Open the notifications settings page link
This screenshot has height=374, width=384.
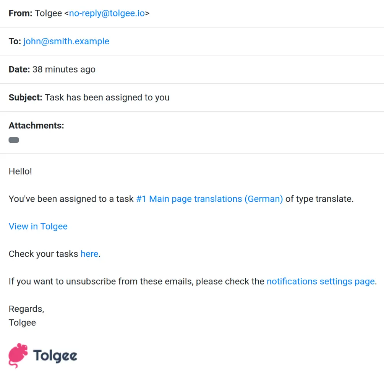pyautogui.click(x=321, y=281)
